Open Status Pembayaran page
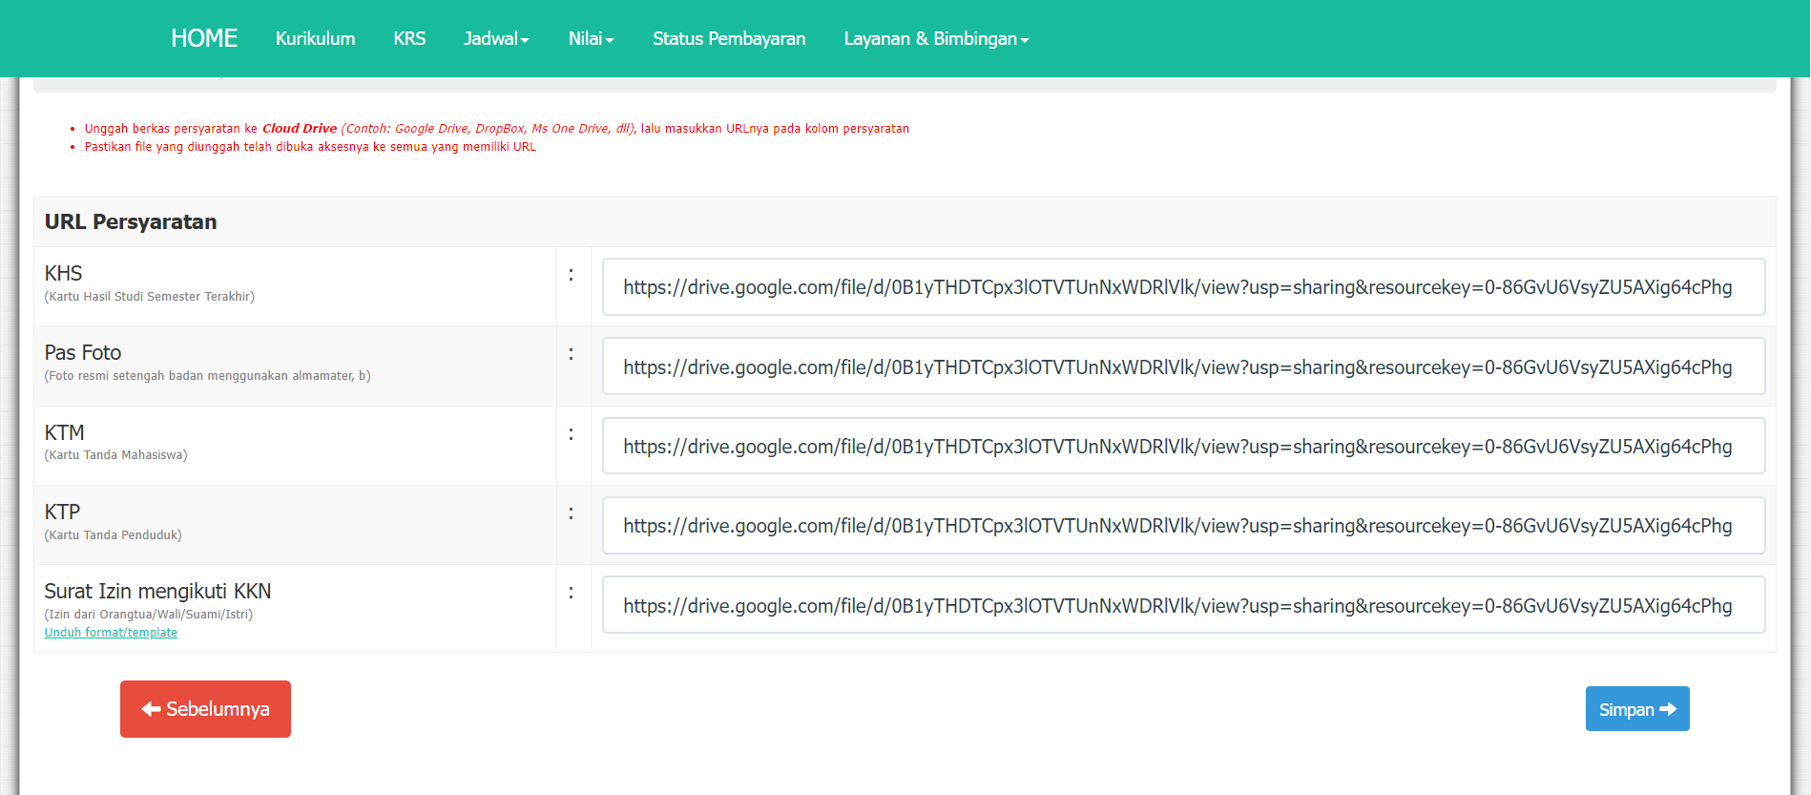 tap(729, 39)
